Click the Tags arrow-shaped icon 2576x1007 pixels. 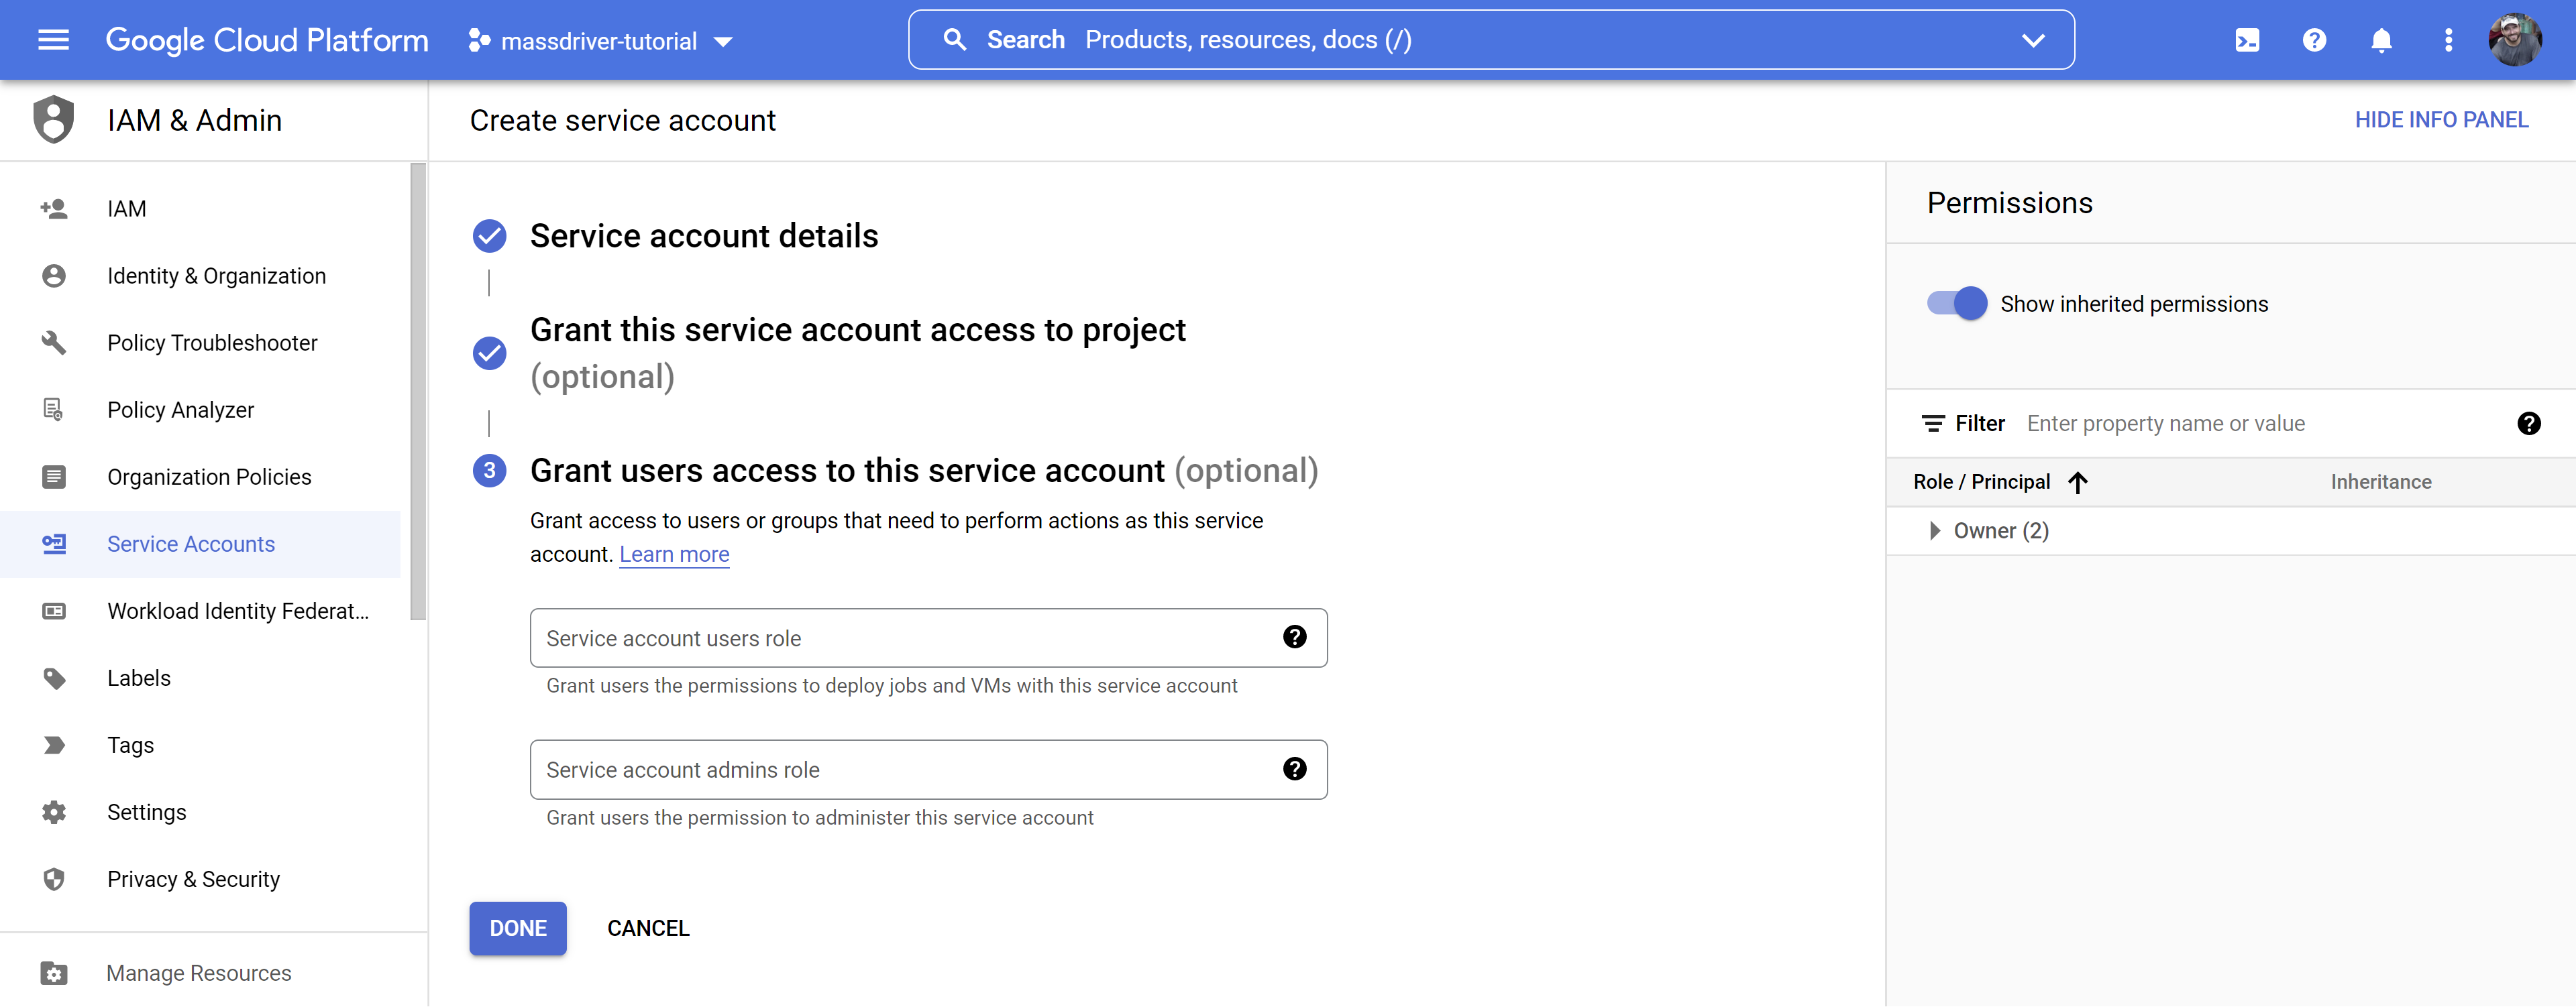tap(54, 746)
